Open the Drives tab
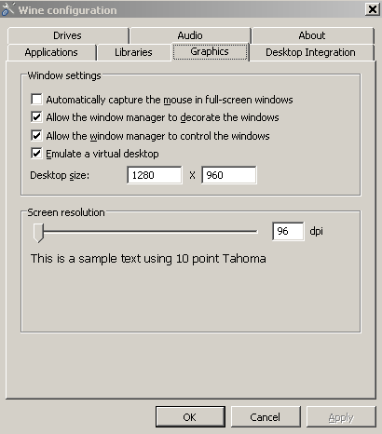 point(68,35)
